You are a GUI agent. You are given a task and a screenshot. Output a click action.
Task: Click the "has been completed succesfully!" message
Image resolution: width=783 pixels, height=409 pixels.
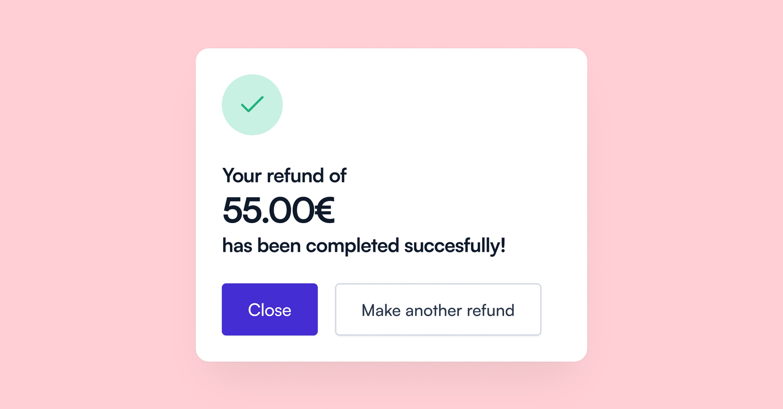[x=364, y=246]
